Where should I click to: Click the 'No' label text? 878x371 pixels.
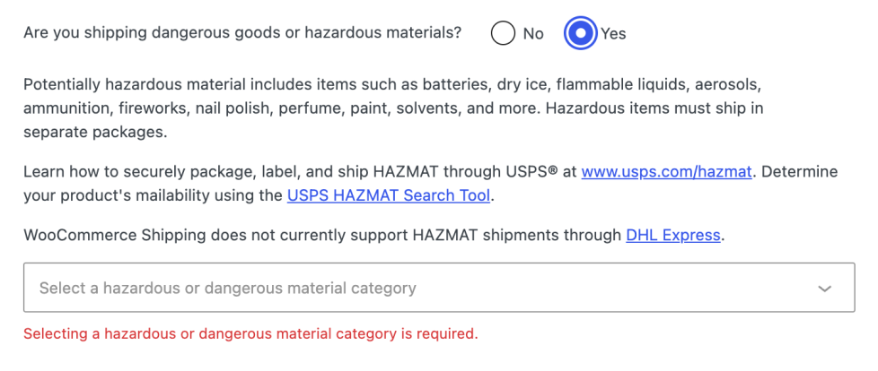(533, 34)
